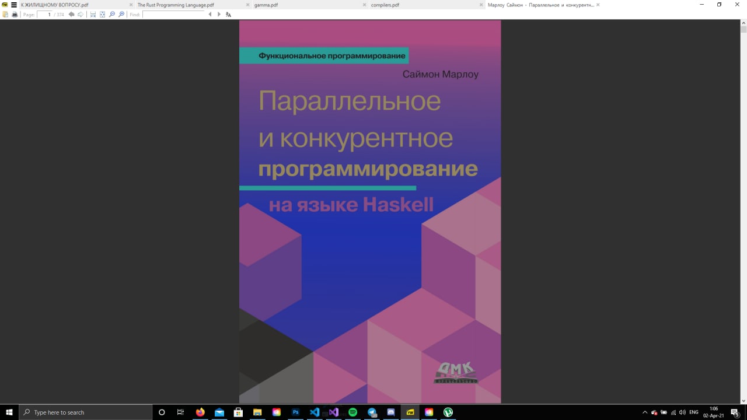
Task: Open the Mail app in taskbar
Action: tap(219, 412)
